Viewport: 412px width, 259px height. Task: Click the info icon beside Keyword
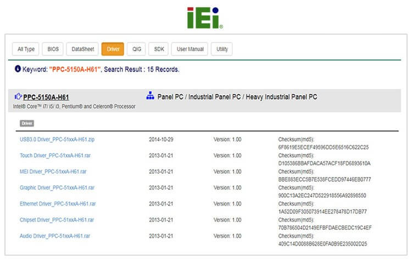pos(18,69)
